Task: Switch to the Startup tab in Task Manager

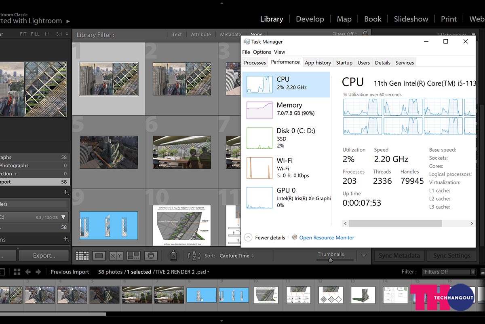Action: (344, 63)
